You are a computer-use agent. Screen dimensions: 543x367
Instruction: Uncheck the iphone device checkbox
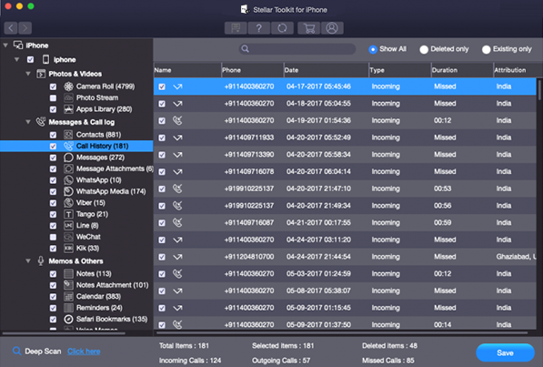(x=31, y=60)
